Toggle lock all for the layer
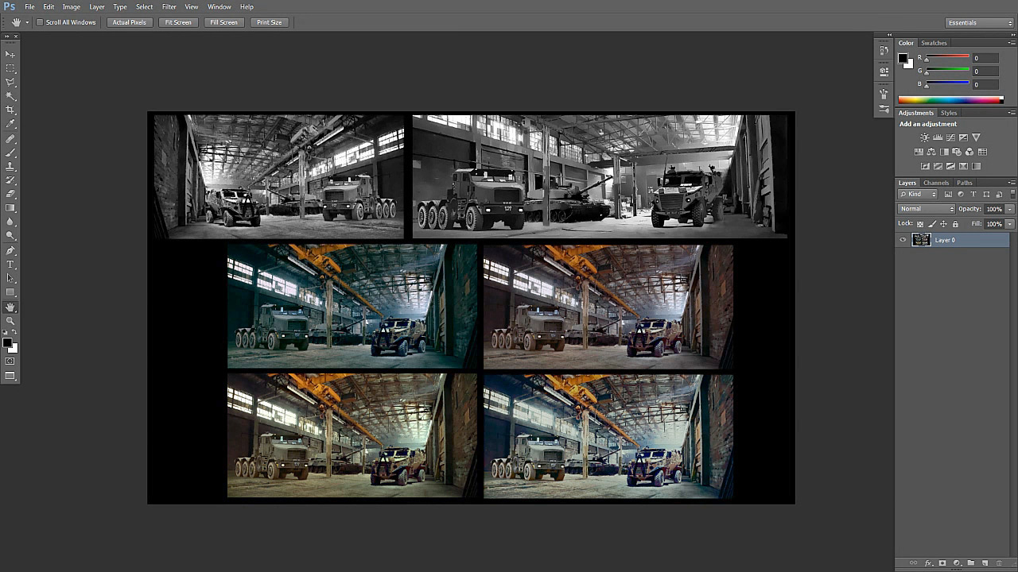 [x=955, y=224]
